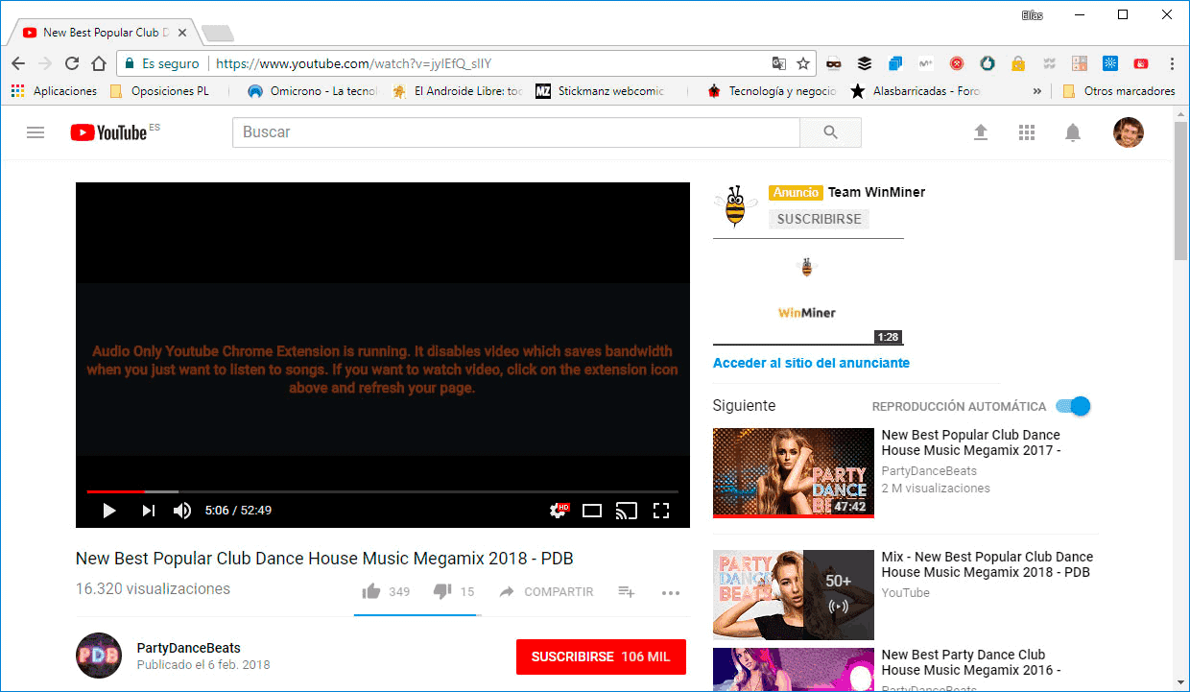Seek on the video progress bar

(383, 491)
